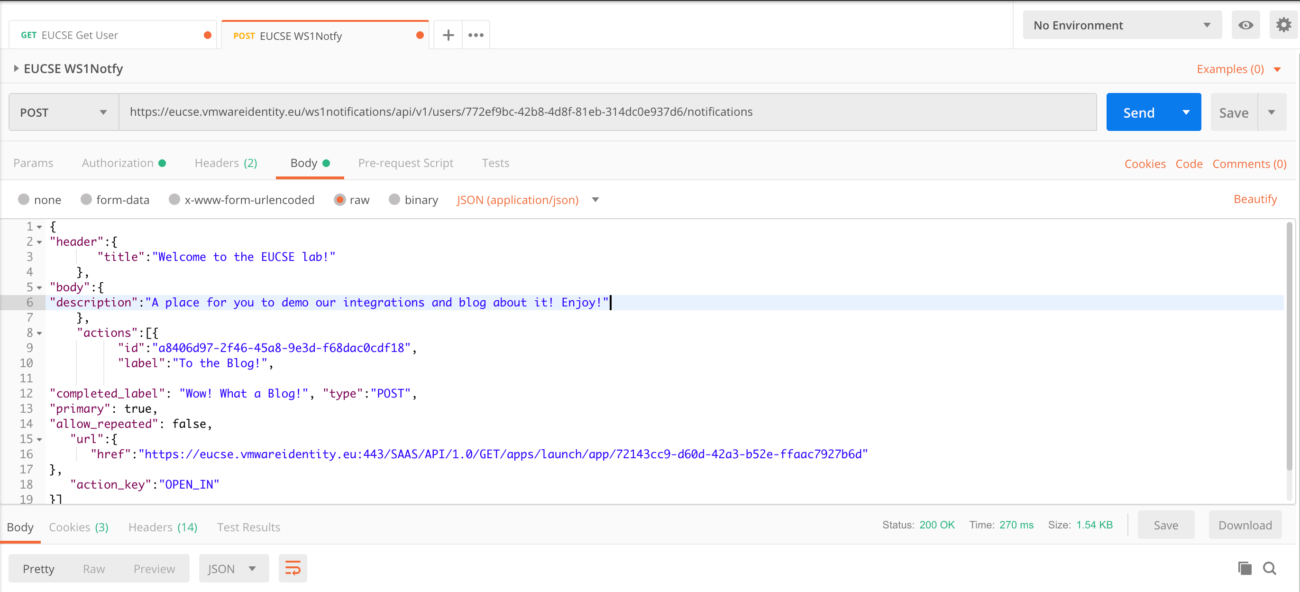1300x592 pixels.
Task: Open a new request tab with plus icon
Action: [x=448, y=36]
